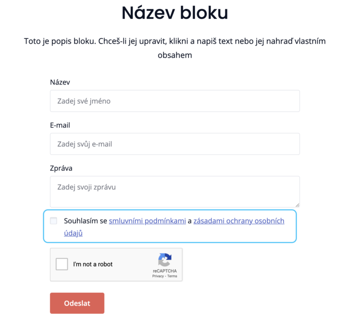Open the reCAPTCHA Terms link
Viewport: 360px width, 326px height.
pos(172,276)
